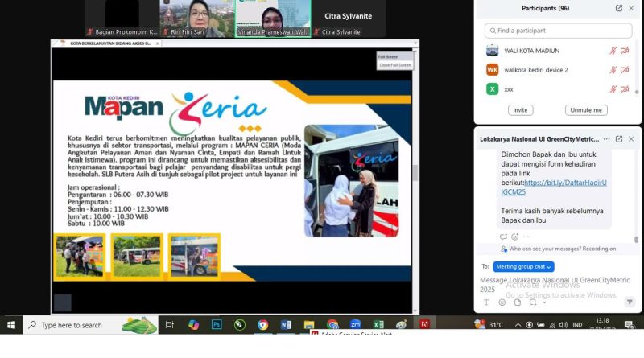The image size is (644, 358).
Task: Send the chat message
Action: 630,302
